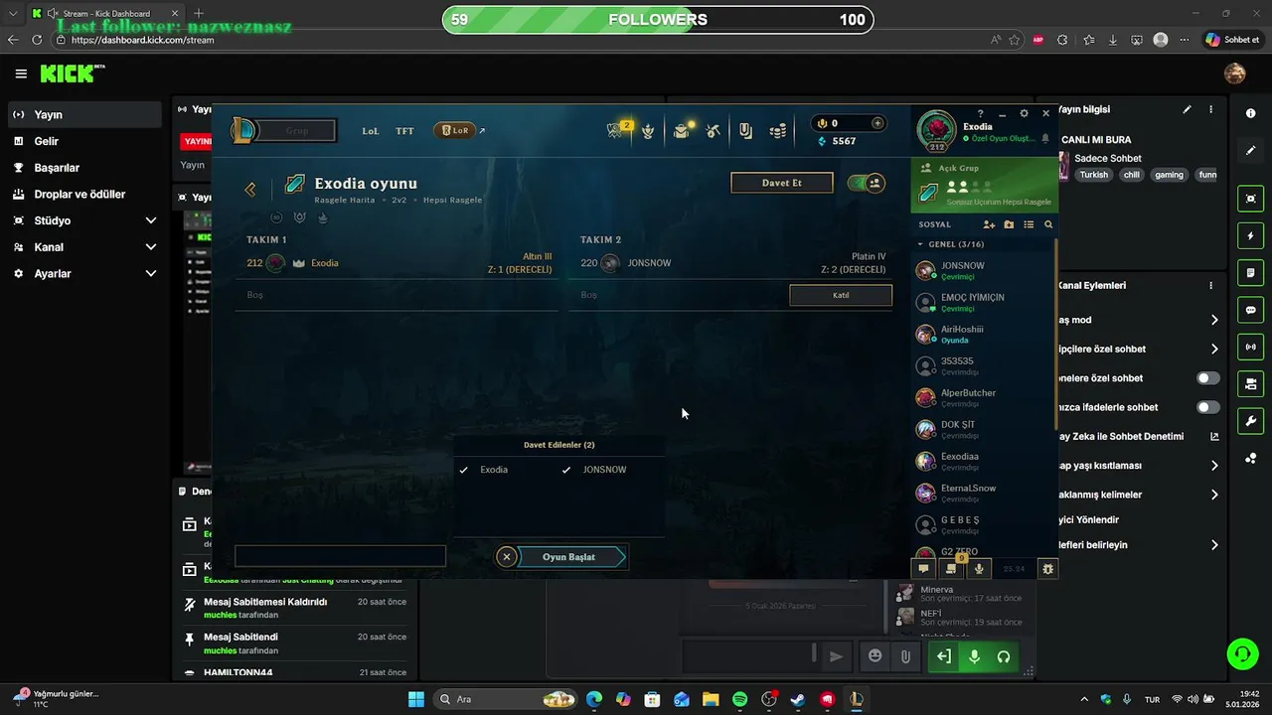This screenshot has width=1272, height=715.
Task: Click the LoL client help question mark
Action: [x=980, y=113]
